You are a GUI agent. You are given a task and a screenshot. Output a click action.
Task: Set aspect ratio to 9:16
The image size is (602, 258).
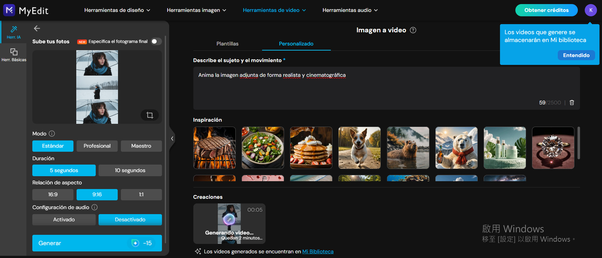tap(97, 195)
